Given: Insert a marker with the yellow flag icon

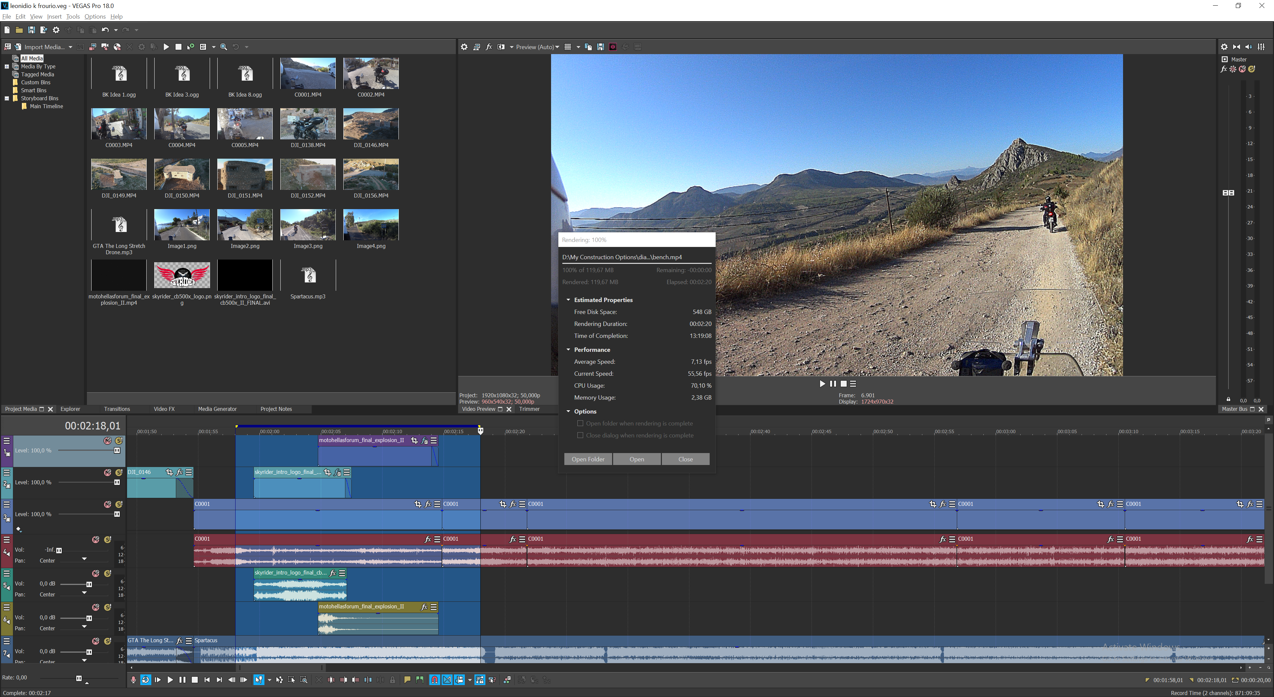Looking at the screenshot, I should pyautogui.click(x=407, y=680).
